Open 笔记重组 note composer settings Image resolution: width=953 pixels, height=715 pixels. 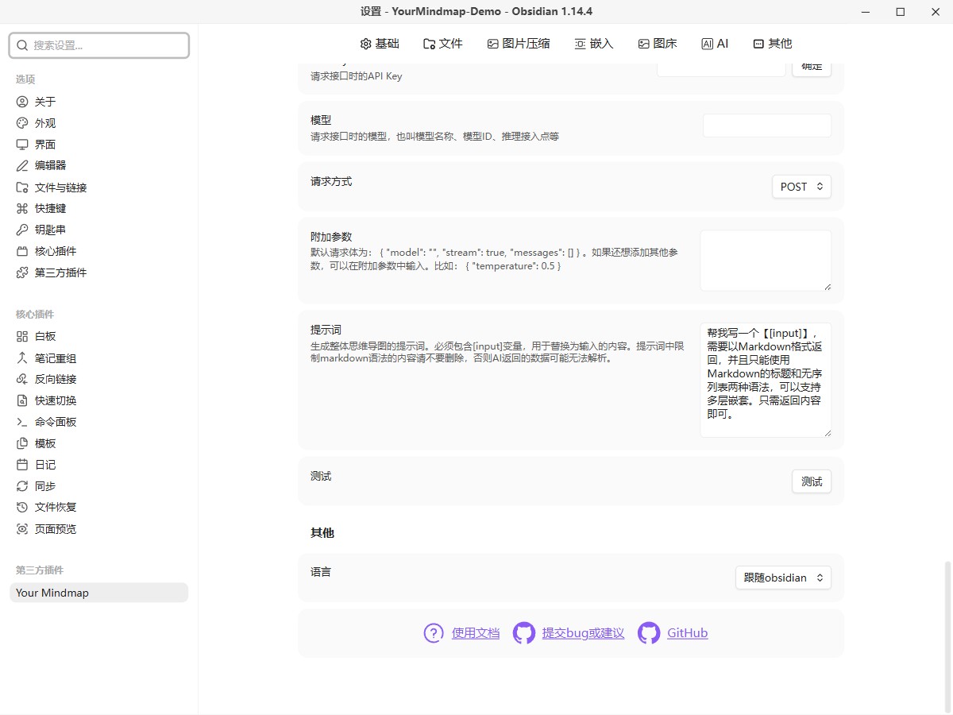tap(98, 358)
